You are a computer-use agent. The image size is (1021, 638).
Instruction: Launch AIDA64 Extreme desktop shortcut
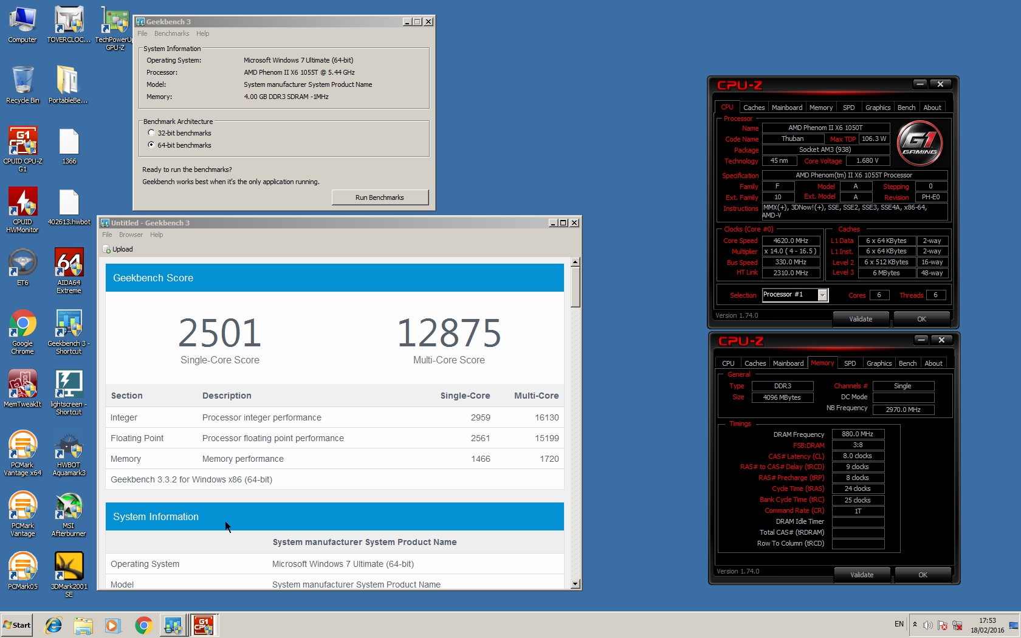point(69,270)
